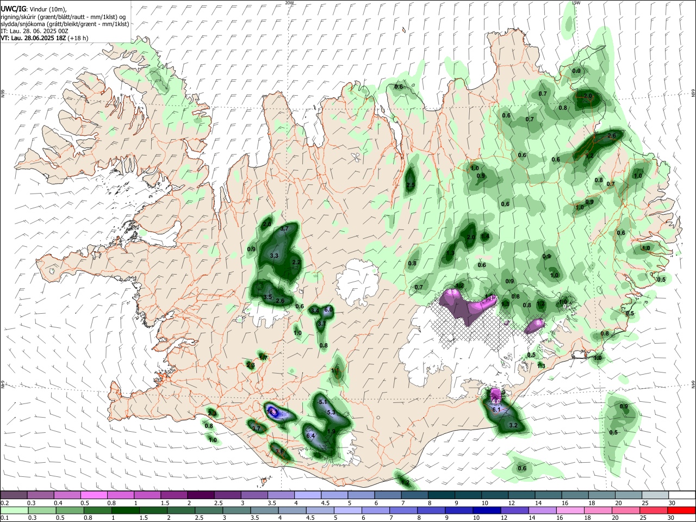The width and height of the screenshot is (696, 522).
Task: Click the 1.9 precipitation value on the map
Action: click(332, 431)
